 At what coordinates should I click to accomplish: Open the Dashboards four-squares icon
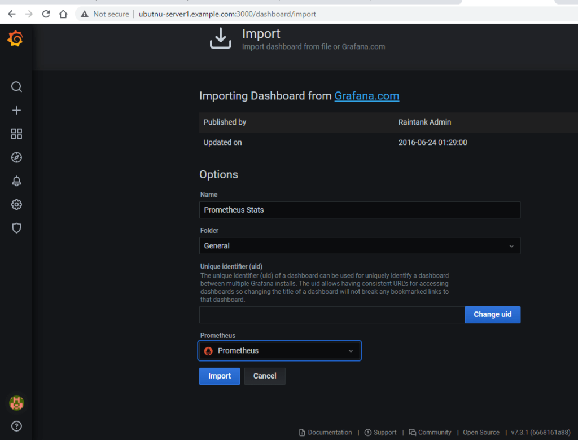(x=16, y=134)
